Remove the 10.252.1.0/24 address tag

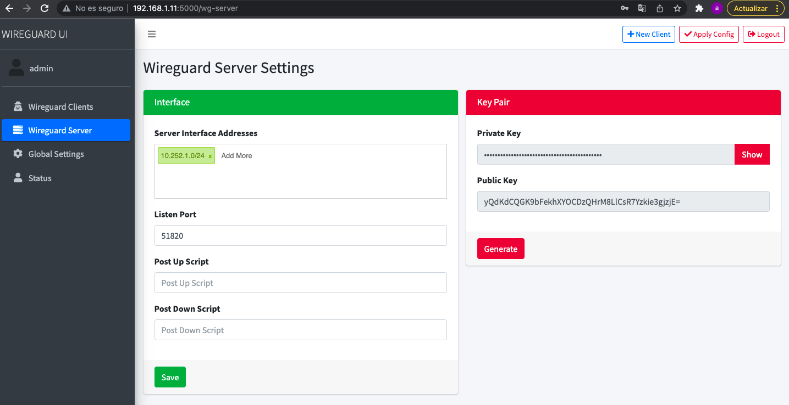pos(210,156)
